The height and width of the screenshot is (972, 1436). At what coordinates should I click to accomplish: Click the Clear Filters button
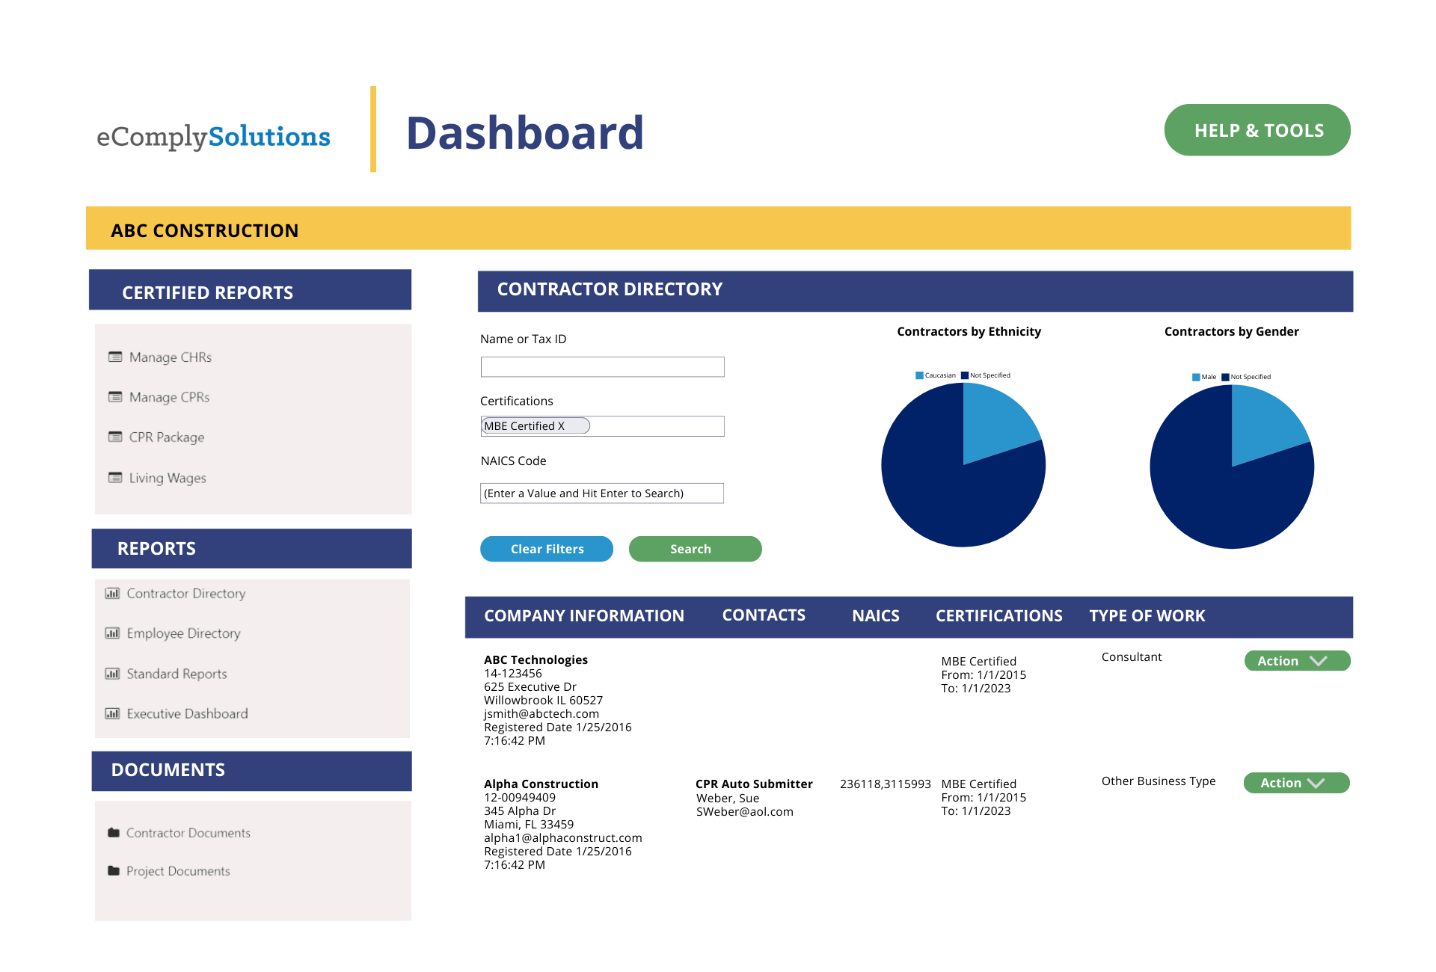547,549
